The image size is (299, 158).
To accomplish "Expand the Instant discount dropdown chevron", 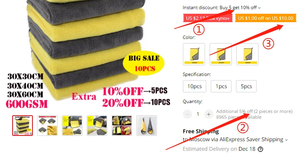I will 259,8.
